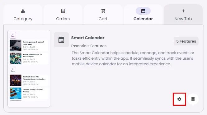Screen dimensions: 207x115
Task: Open the Sao Paulo Grand Prix thumbnail
Action: pyautogui.click(x=16, y=80)
